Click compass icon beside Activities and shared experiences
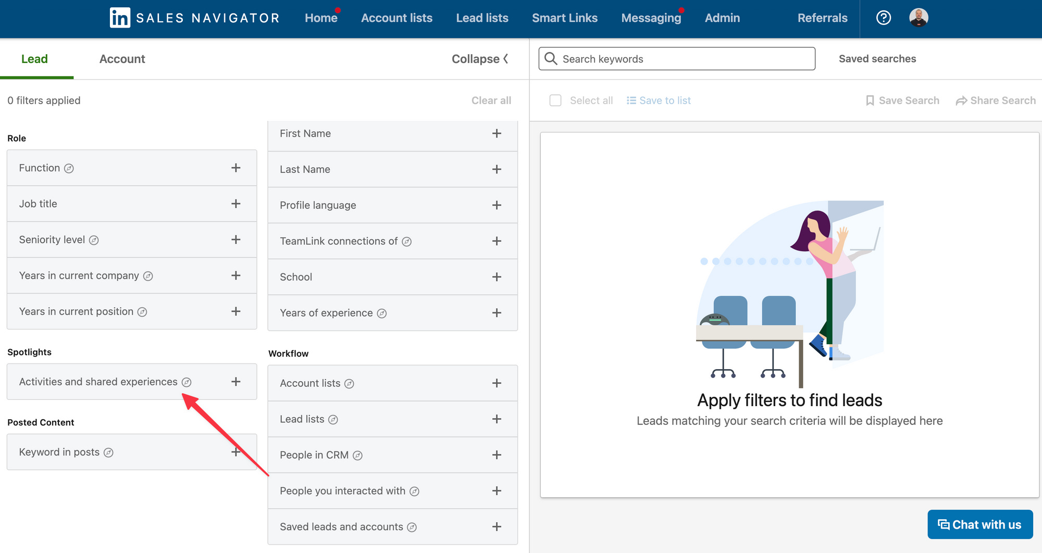The image size is (1042, 553). (x=187, y=382)
